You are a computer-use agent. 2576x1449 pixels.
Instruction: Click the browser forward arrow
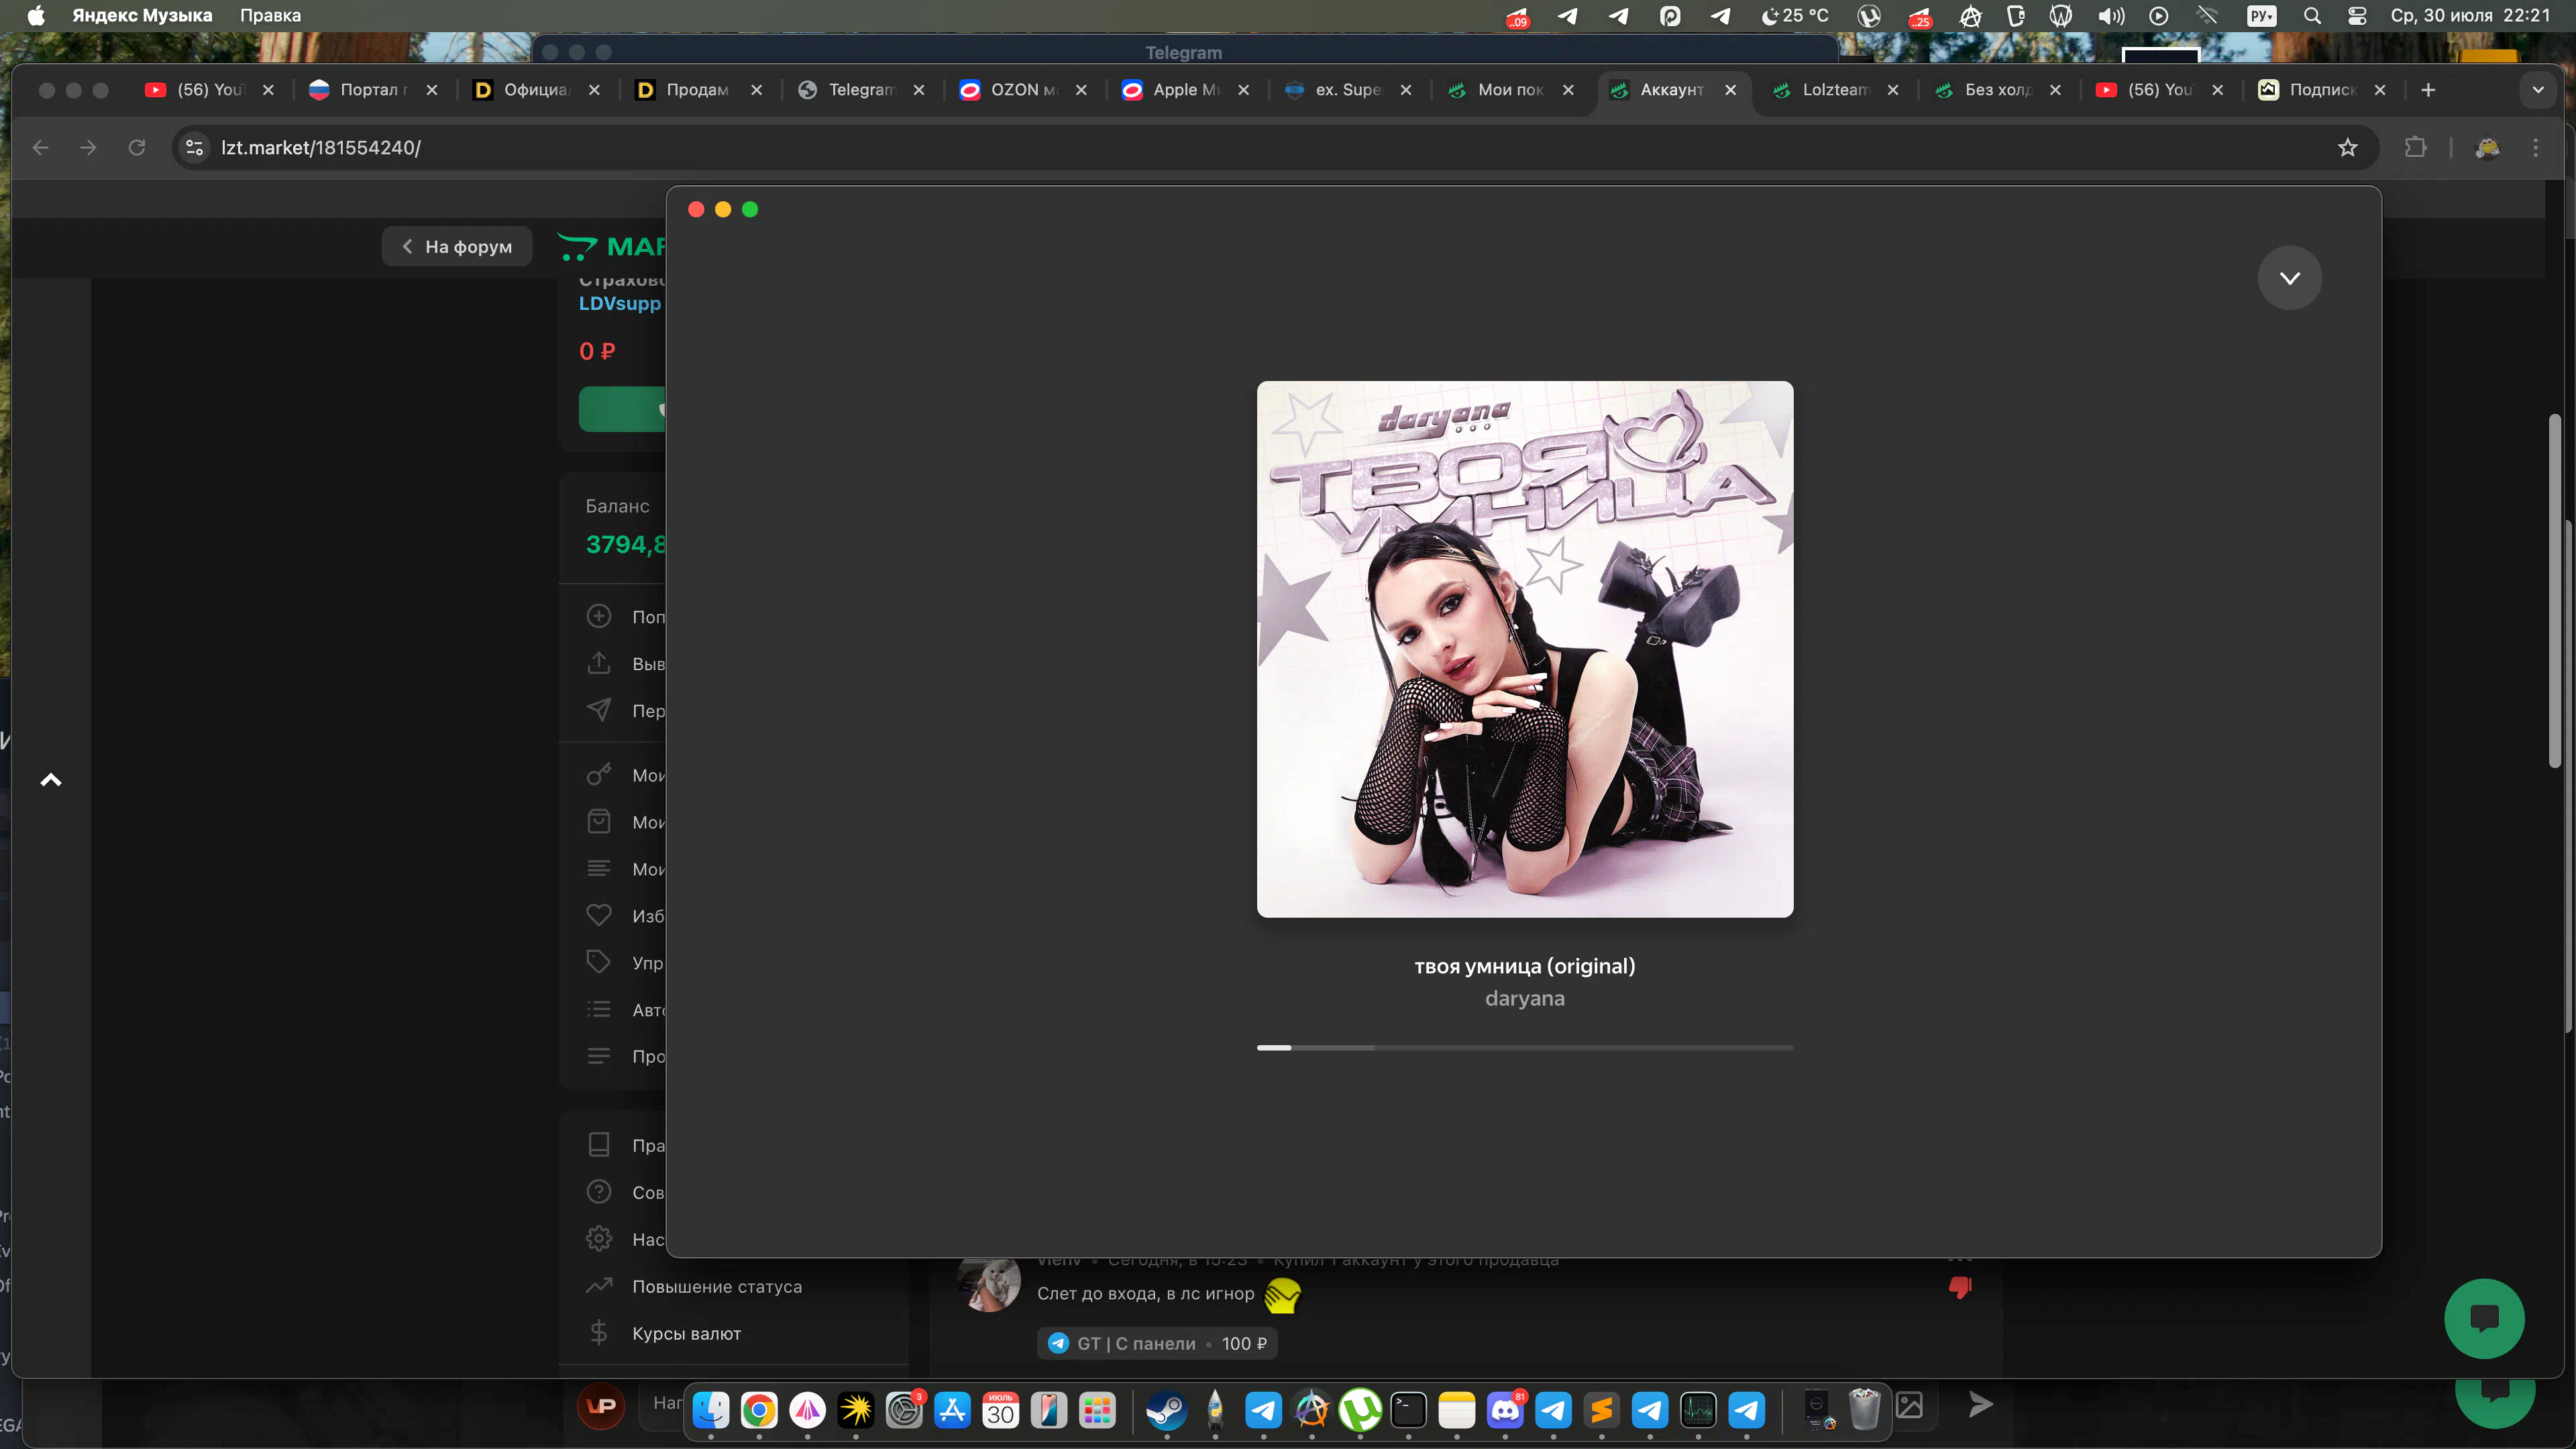88,148
